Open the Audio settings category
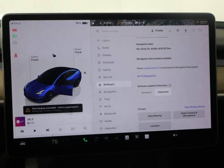This screenshot has width=224, height=168. point(108,121)
